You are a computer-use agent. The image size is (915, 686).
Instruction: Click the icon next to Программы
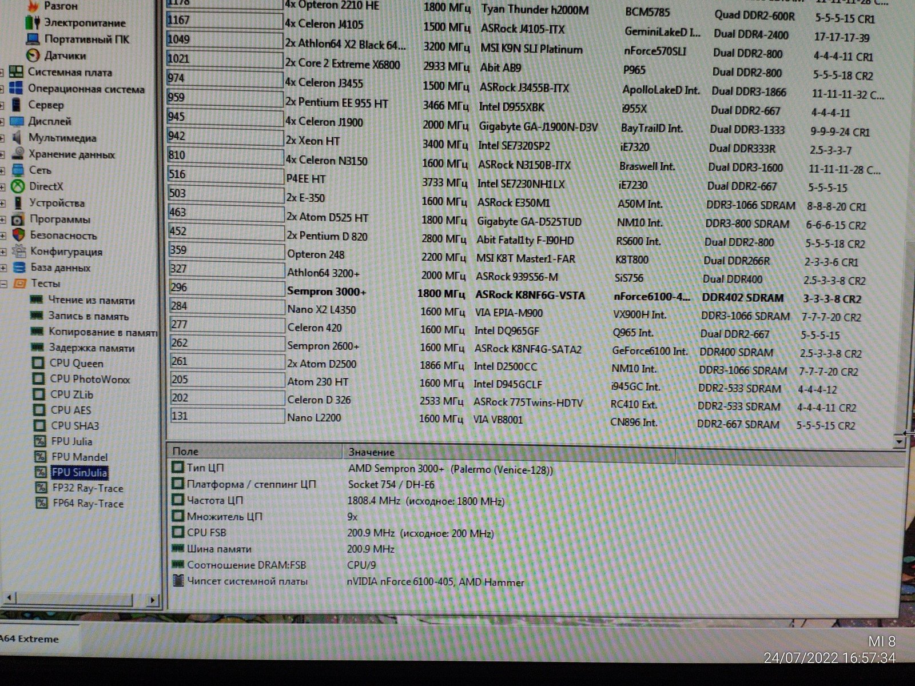(19, 219)
